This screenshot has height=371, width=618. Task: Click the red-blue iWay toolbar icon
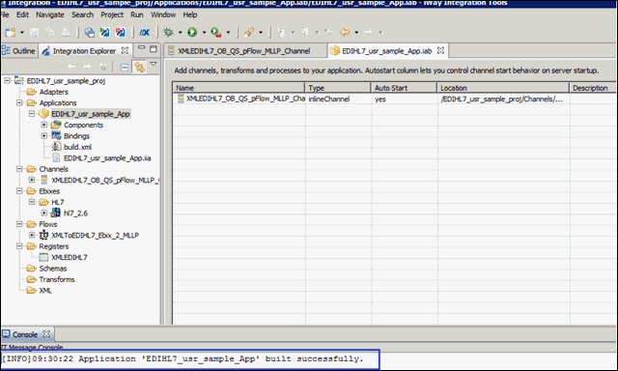click(120, 32)
